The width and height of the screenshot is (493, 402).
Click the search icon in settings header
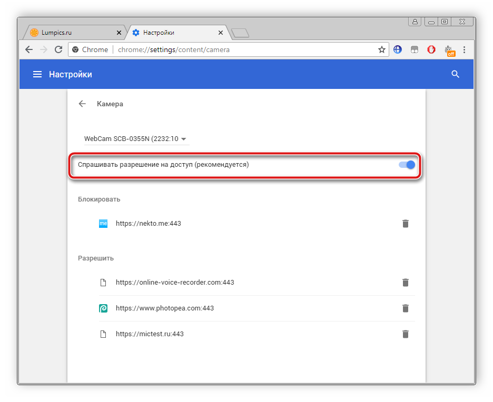[455, 74]
